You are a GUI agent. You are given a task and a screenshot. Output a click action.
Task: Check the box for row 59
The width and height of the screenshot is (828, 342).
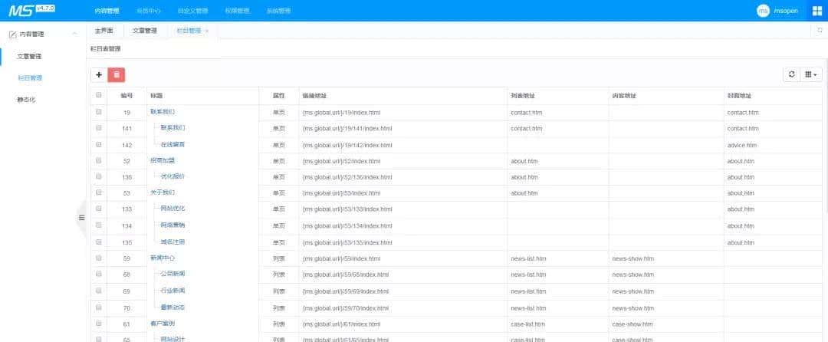click(98, 258)
